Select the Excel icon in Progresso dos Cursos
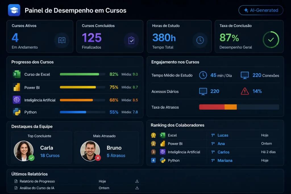 [17, 74]
